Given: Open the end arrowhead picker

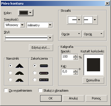Looking at the screenshot, I should 90,20.
